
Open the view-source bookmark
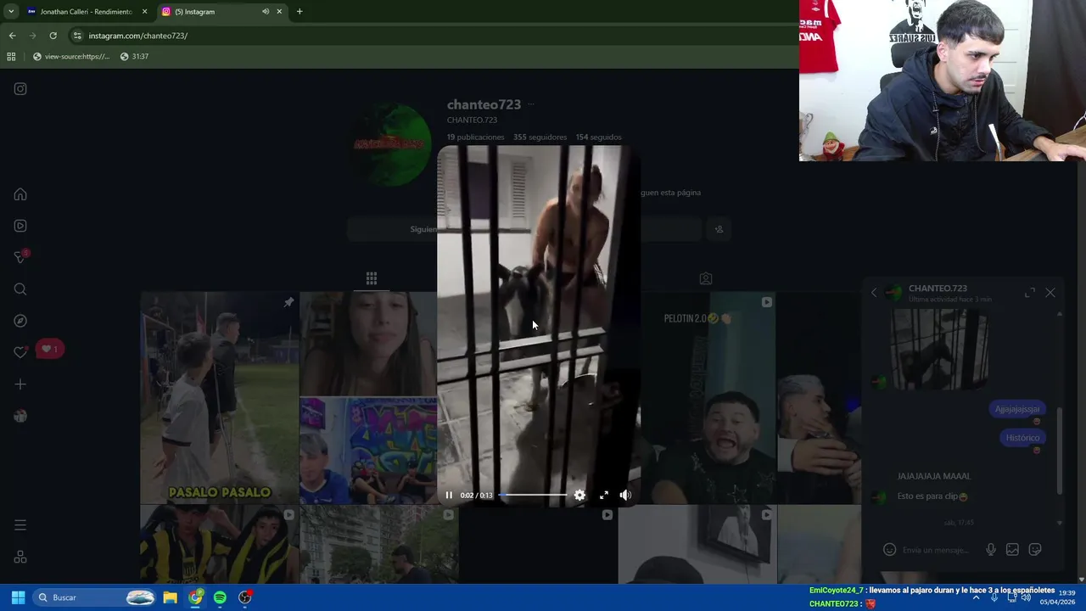click(x=71, y=57)
